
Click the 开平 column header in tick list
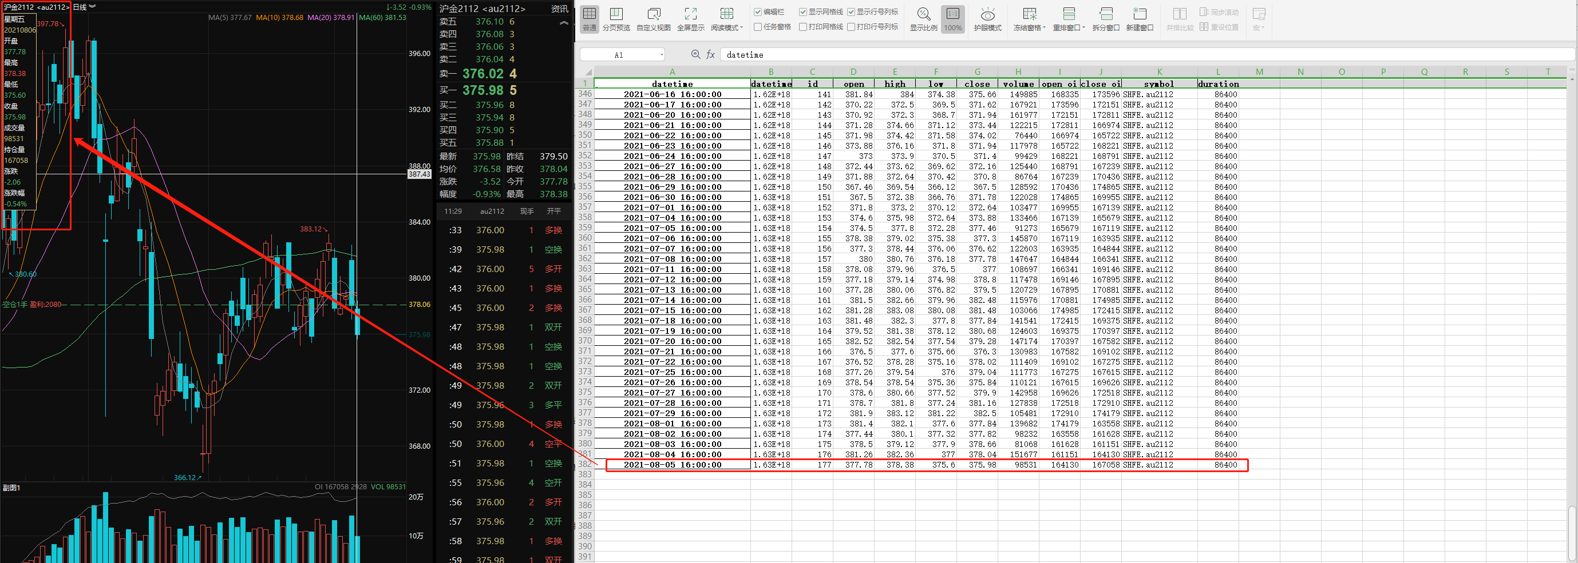tap(554, 211)
